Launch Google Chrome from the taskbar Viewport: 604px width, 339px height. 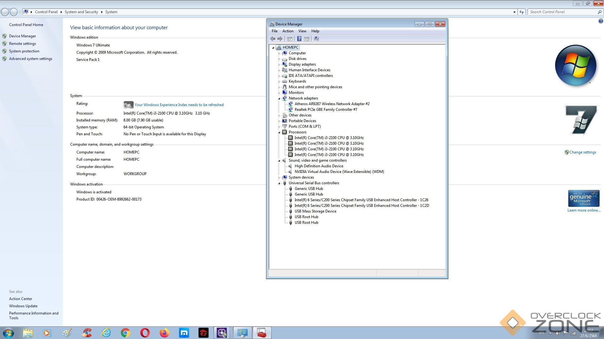pyautogui.click(x=125, y=333)
